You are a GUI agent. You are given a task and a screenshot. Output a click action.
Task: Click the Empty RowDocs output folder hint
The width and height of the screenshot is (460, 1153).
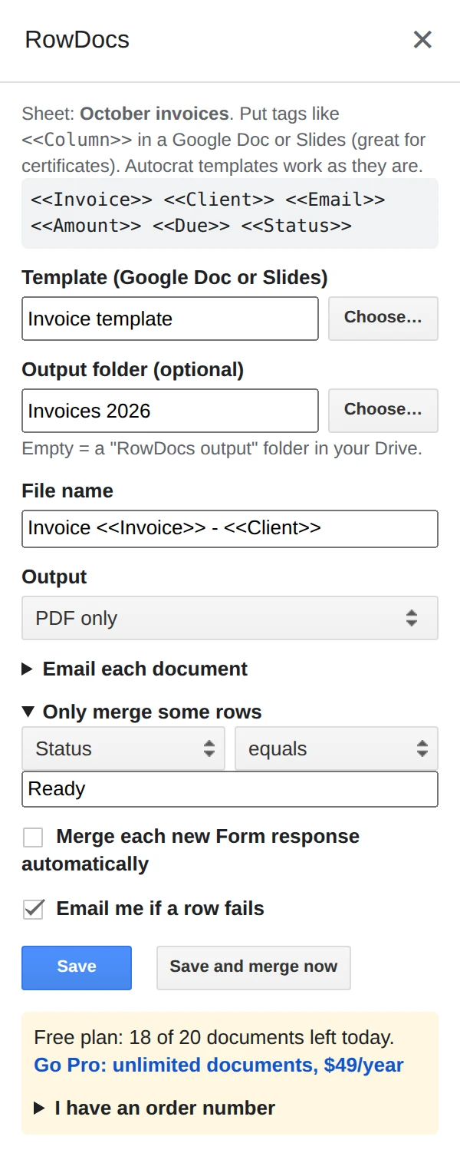(x=222, y=448)
